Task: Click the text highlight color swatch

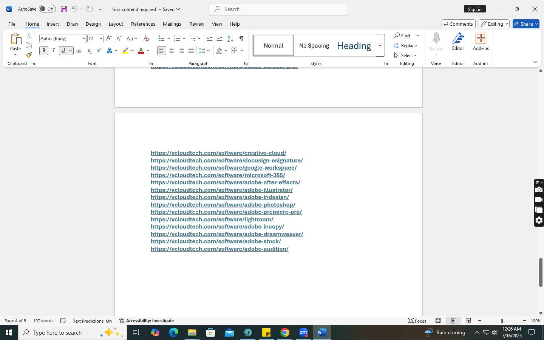Action: tap(125, 51)
